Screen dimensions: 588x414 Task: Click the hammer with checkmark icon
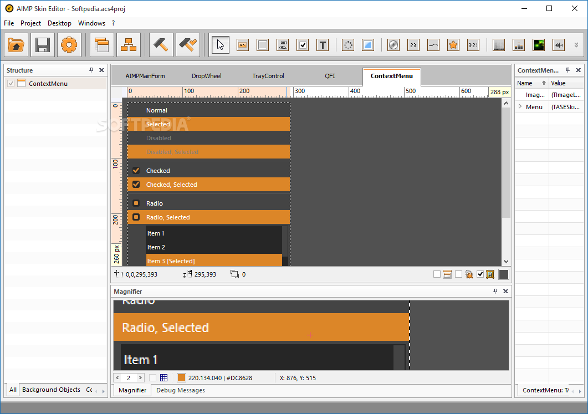point(187,45)
